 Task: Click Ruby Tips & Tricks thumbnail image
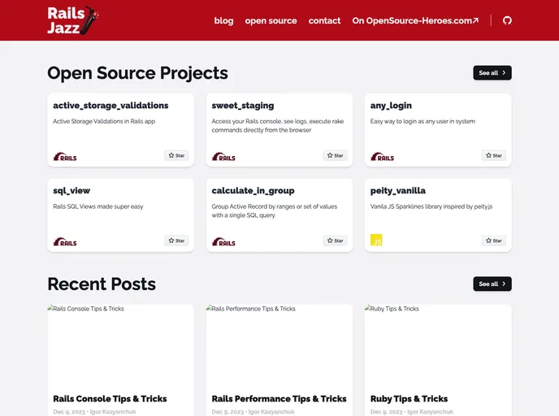[x=438, y=346]
